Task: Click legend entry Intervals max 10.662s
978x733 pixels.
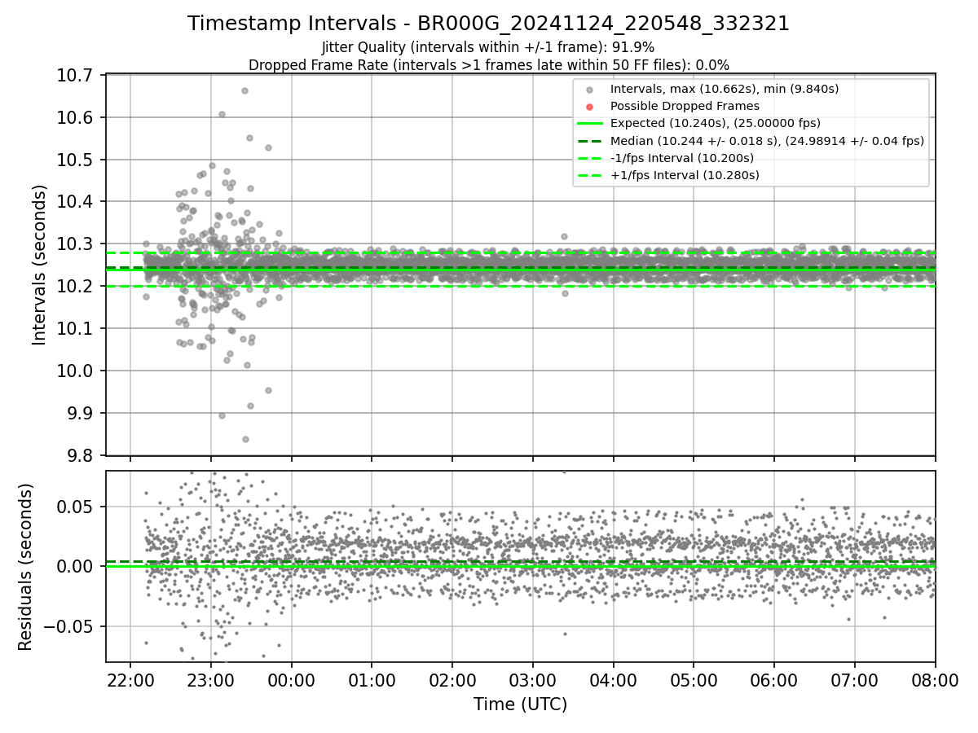Action: (725, 88)
